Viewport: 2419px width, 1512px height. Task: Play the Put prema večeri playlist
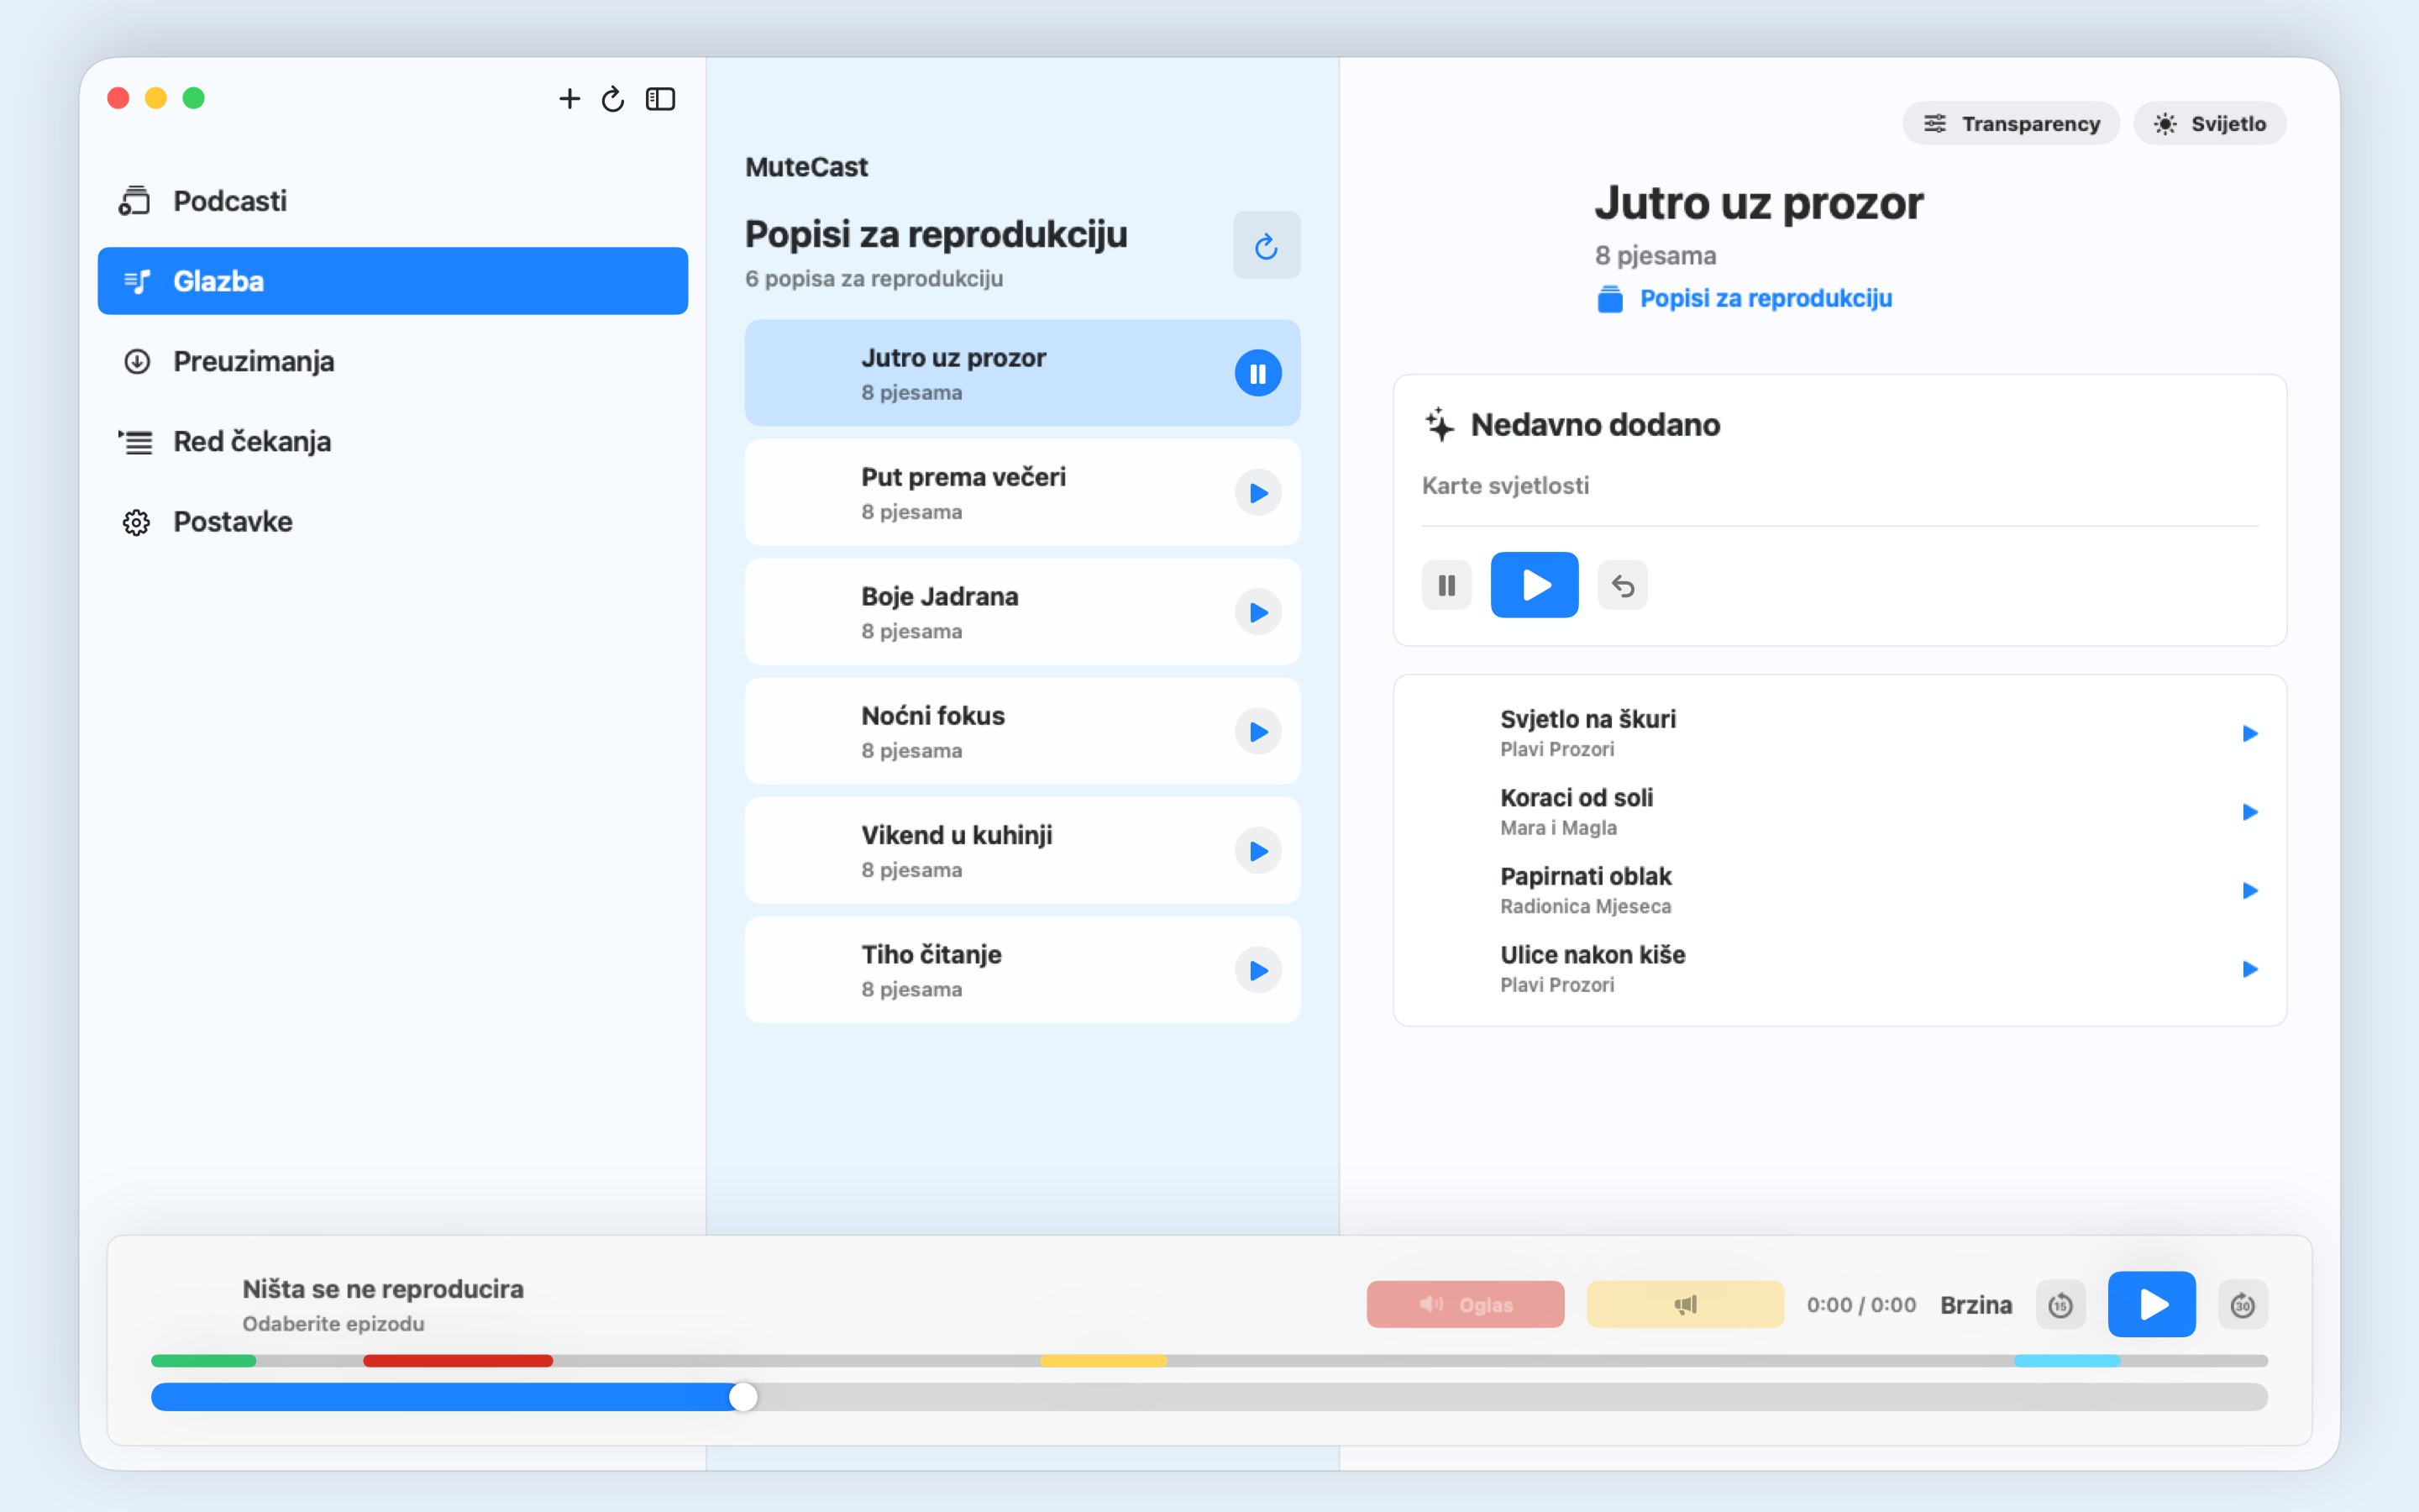[x=1257, y=493]
